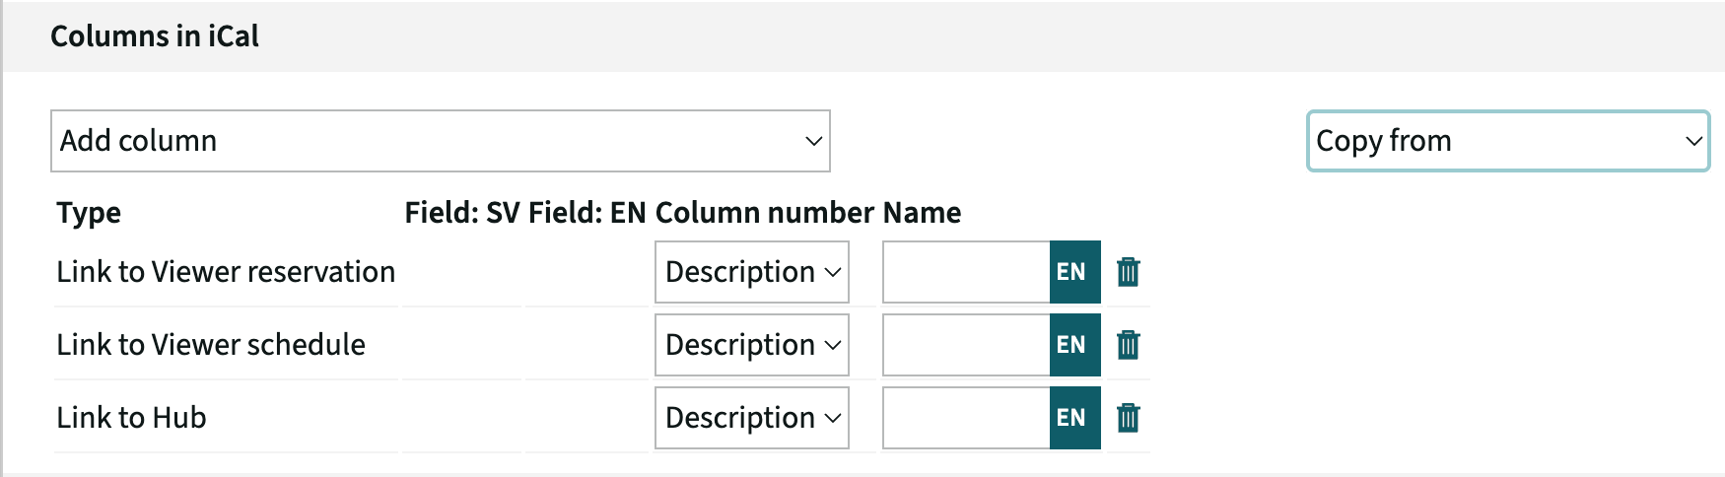Image resolution: width=1725 pixels, height=477 pixels.
Task: Click the 'Type' column header
Action: 89,213
